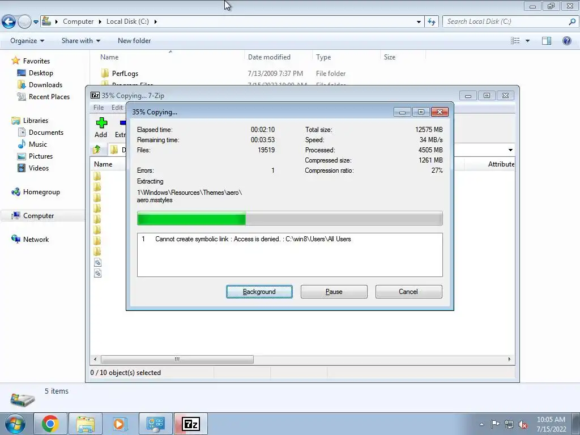This screenshot has height=435, width=580.
Task: Click the Add icon in 7-Zip toolbar
Action: (x=101, y=123)
